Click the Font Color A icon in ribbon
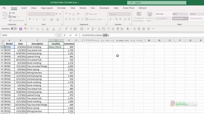 (x=58, y=19)
